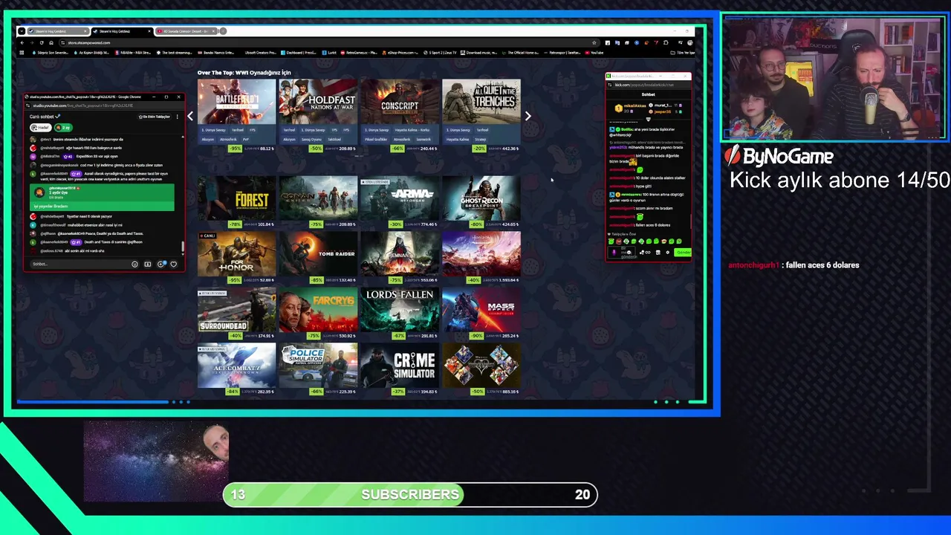This screenshot has height=535, width=951.
Task: Open Kick chat settings gear icon
Action: click(668, 253)
